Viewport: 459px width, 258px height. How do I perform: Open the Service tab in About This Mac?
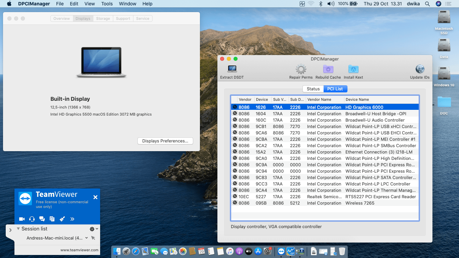[x=143, y=18]
